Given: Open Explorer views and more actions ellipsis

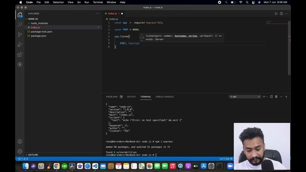Looking at the screenshot, I should point(98,14).
